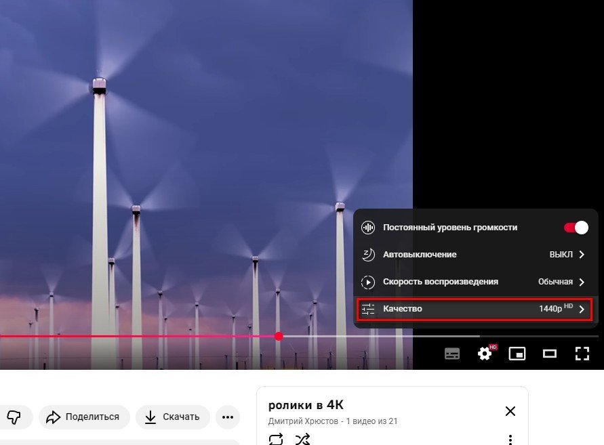Click the sleep timer moon icon
604x445 pixels.
pyautogui.click(x=368, y=255)
